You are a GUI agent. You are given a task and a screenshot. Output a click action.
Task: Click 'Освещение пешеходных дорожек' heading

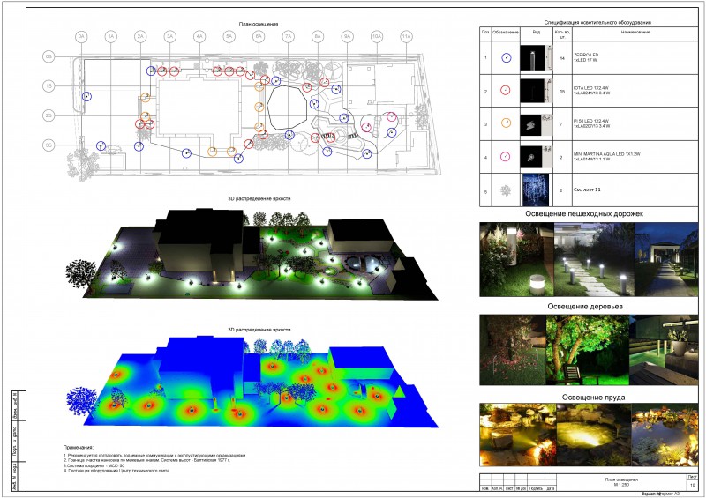(584, 213)
